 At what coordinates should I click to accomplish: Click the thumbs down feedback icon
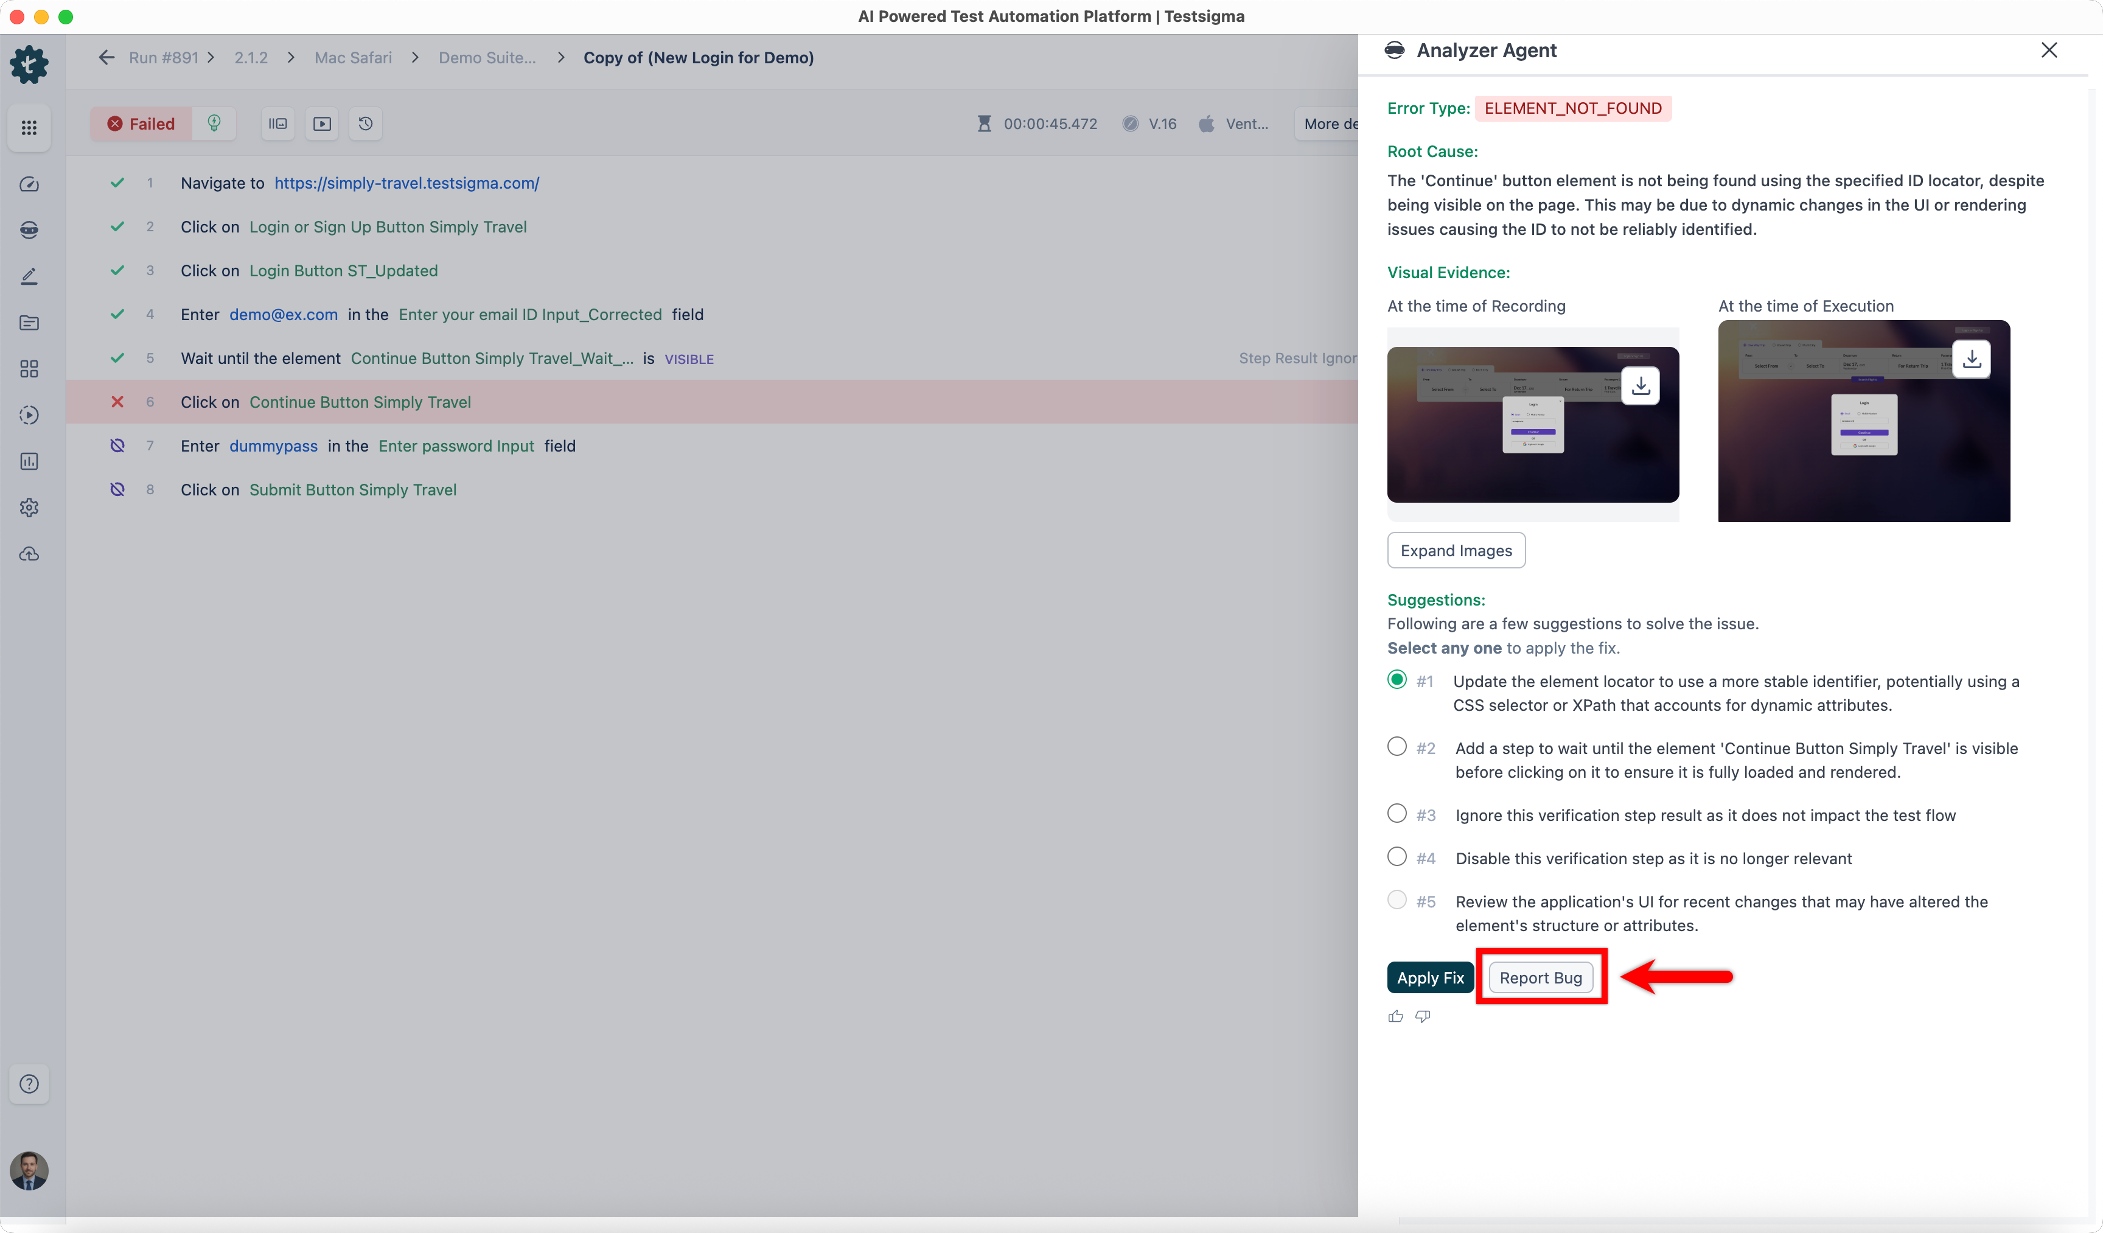click(1423, 1016)
